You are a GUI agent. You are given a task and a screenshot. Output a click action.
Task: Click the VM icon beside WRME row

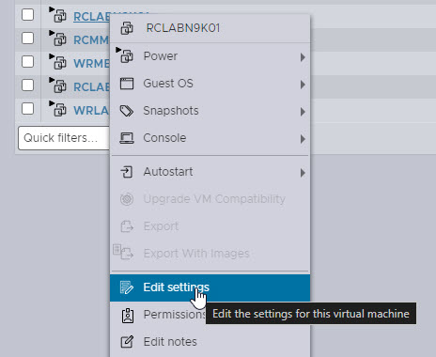pos(58,62)
